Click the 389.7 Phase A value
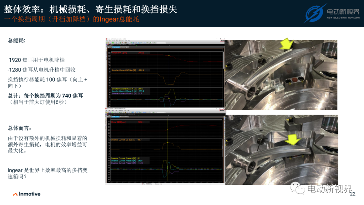 click(141, 89)
